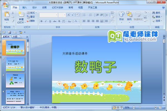The height and width of the screenshot is (111, 167).
Task: Open the bullets list dropdown arrow
Action: (87, 15)
